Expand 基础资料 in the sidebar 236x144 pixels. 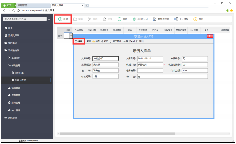[x=14, y=58]
